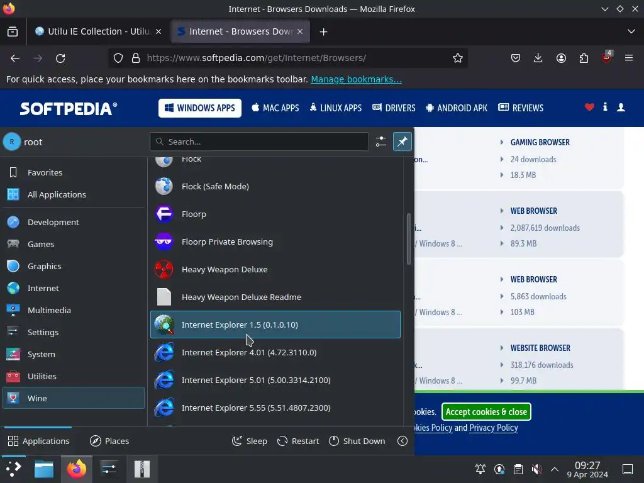Select the Games category
The height and width of the screenshot is (483, 644).
73,245
